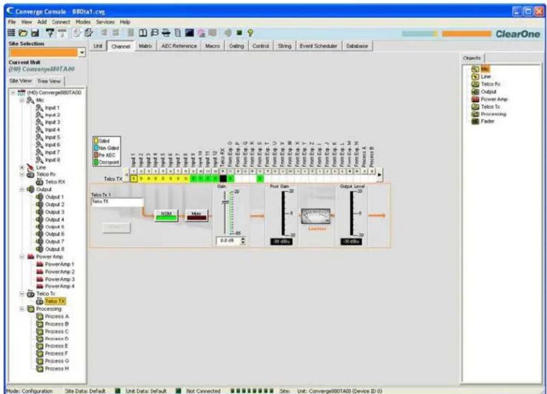Image resolution: width=547 pixels, height=394 pixels.
Task: Toggle Input 1 crosspoint on Telco TX row
Action: (133, 178)
